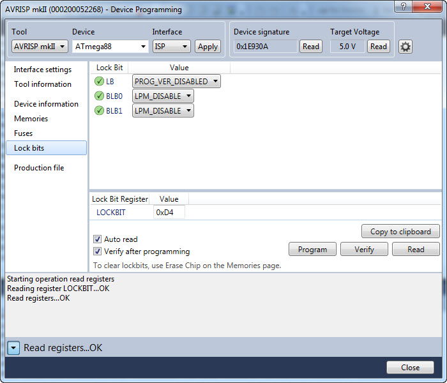Image resolution: width=447 pixels, height=383 pixels.
Task: Toggle the Auto read checkbox
Action: tap(97, 239)
